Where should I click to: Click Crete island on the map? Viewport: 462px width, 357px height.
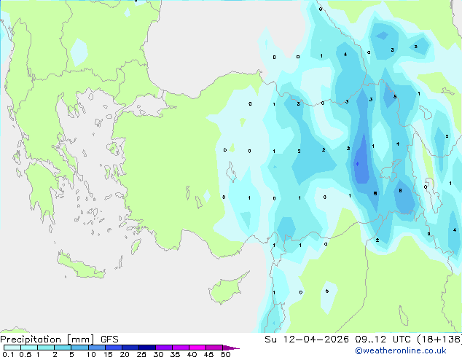pos(80,266)
